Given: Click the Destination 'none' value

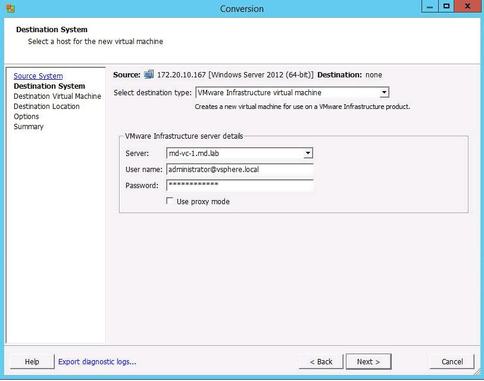Looking at the screenshot, I should pos(373,75).
